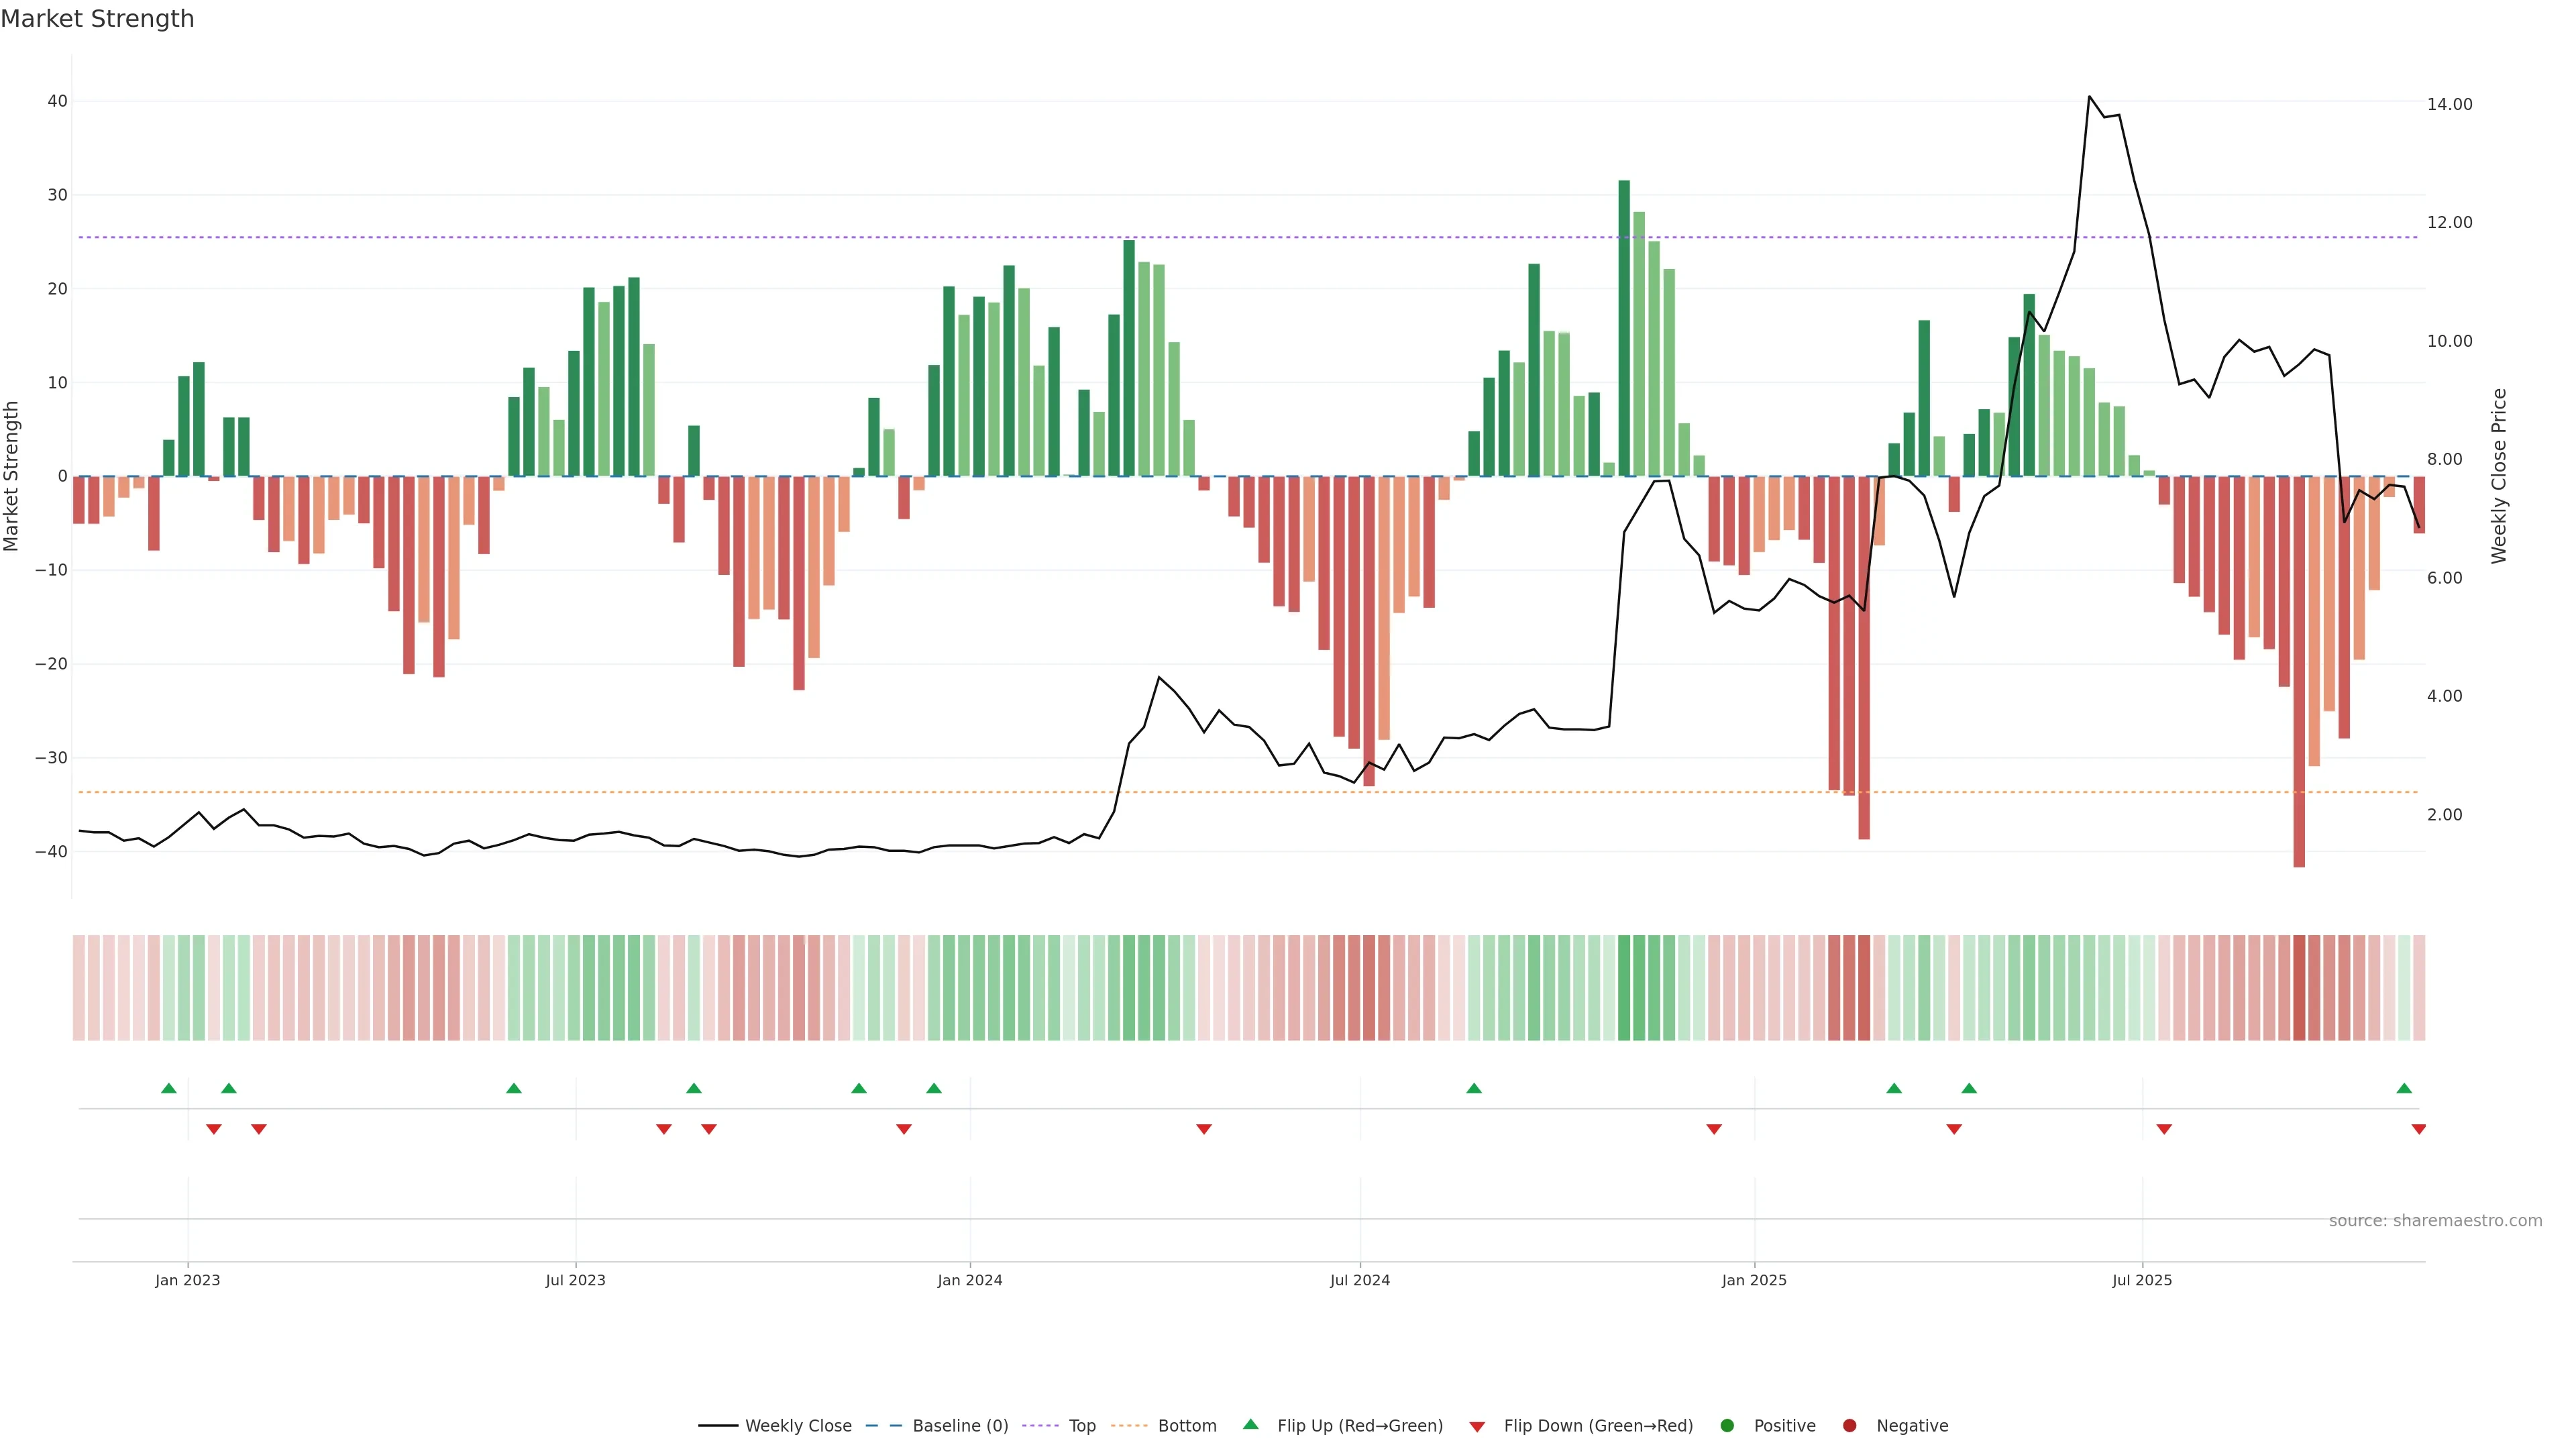
Task: Click Flip Down red triangle legend icon
Action: pos(1477,1427)
